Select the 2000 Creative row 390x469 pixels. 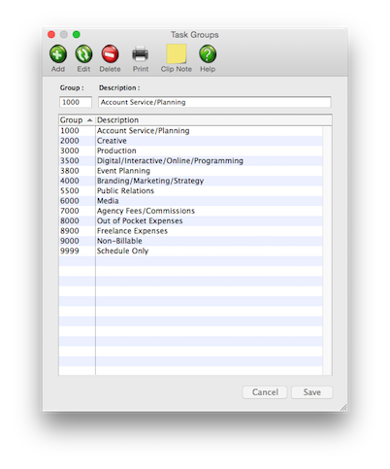click(x=190, y=141)
